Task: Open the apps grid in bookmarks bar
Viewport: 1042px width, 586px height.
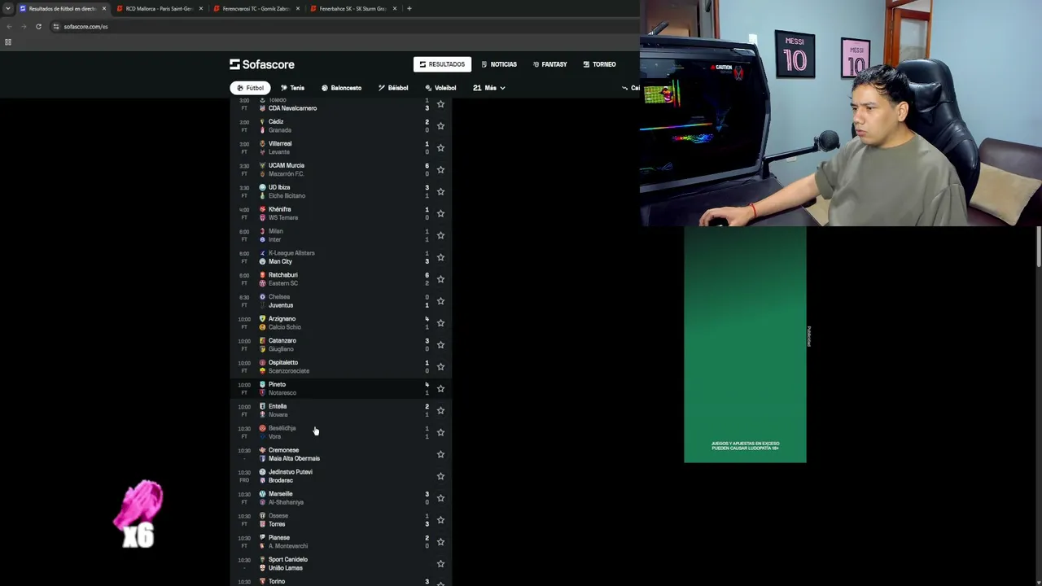Action: 8,42
